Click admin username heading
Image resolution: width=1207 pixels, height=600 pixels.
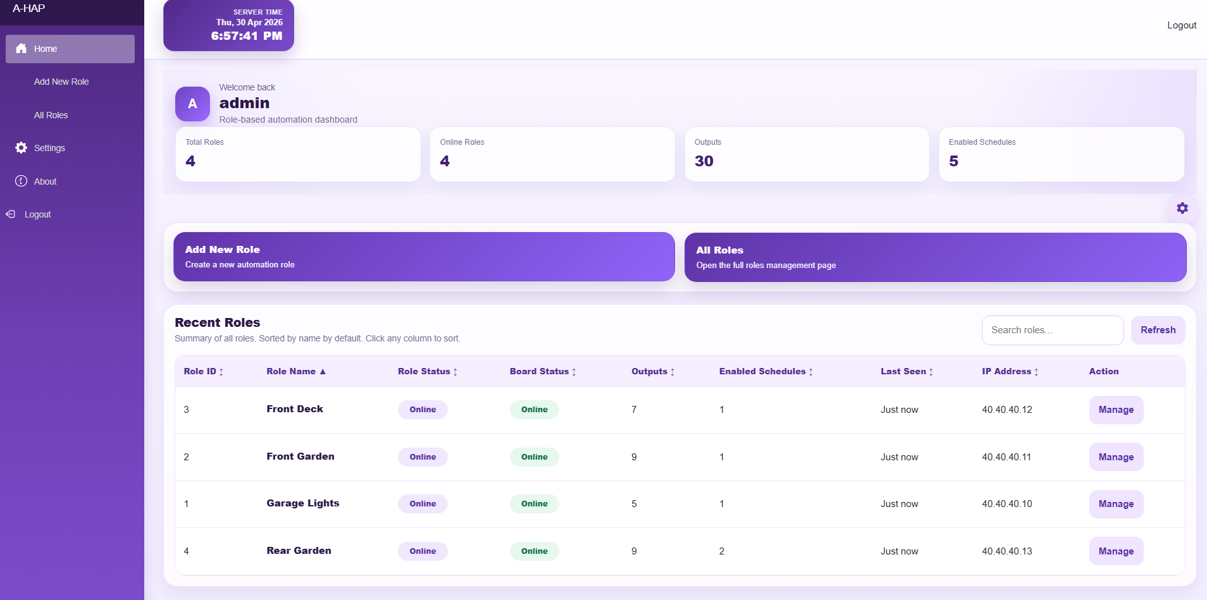point(244,103)
